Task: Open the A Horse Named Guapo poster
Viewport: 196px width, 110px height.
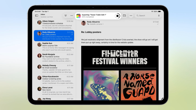Action: 138,85
